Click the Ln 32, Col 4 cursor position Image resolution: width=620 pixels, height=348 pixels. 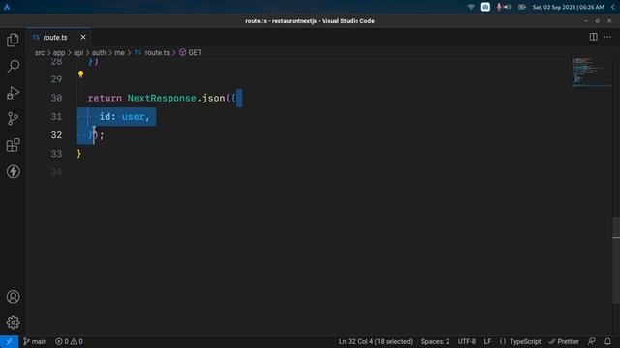(375, 341)
